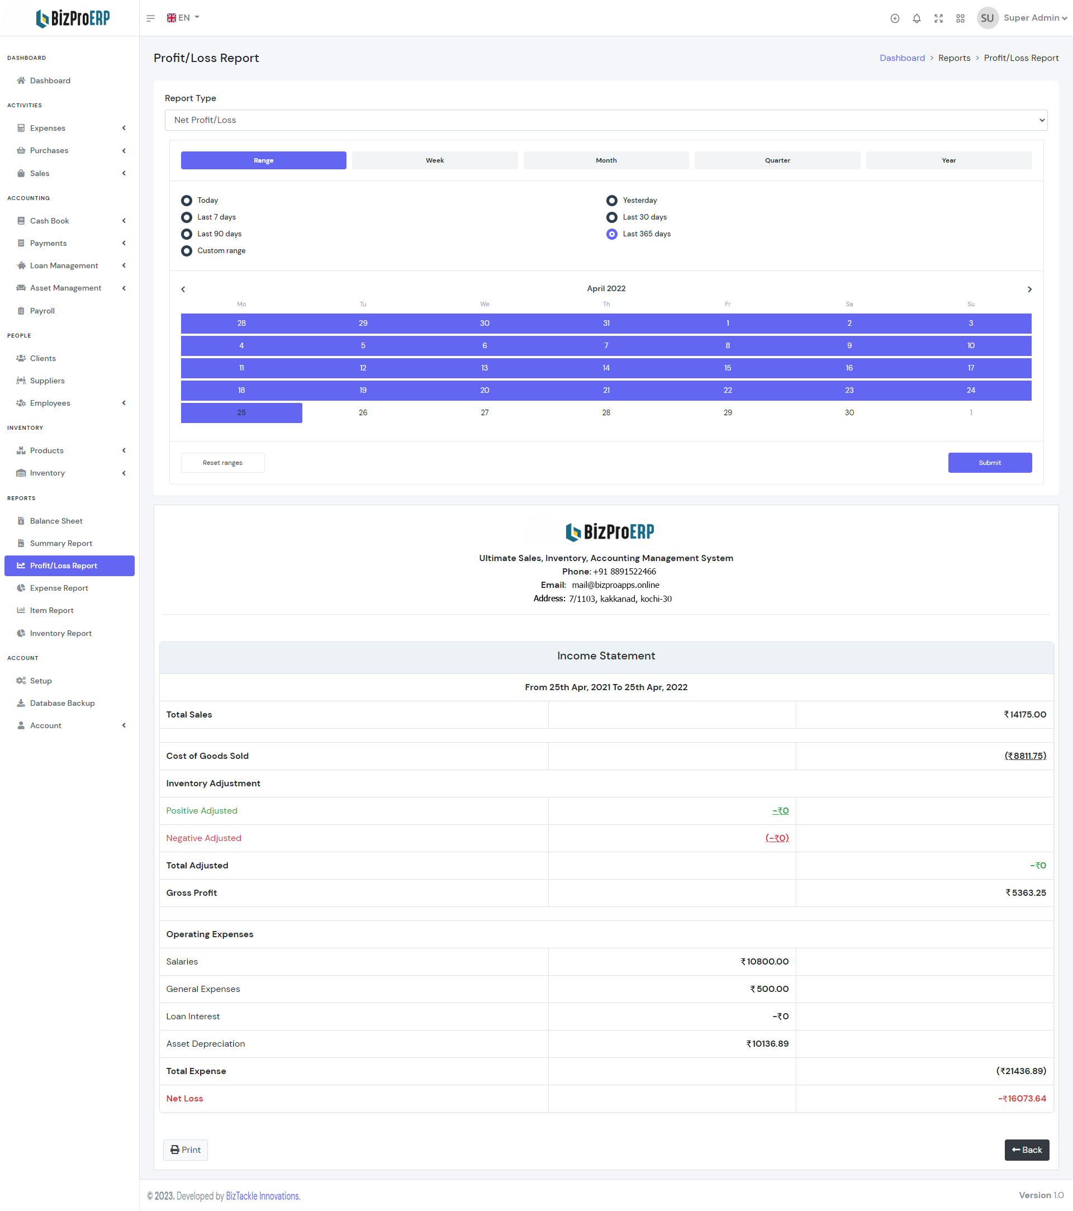The image size is (1073, 1211).
Task: Select the Custom range radio button
Action: 187,250
